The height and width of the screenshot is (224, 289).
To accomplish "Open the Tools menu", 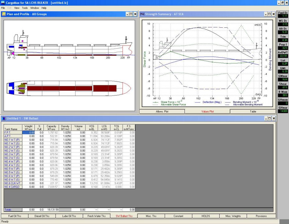I will [x=25, y=8].
